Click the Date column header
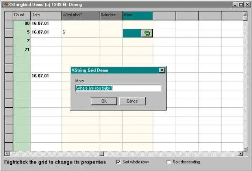This screenshot has width=252, height=171. 46,16
